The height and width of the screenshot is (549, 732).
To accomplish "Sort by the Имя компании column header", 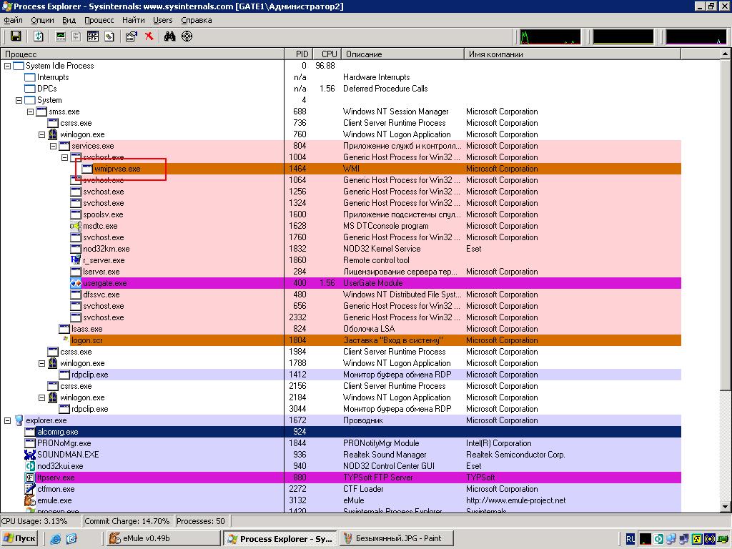I will pyautogui.click(x=573, y=54).
